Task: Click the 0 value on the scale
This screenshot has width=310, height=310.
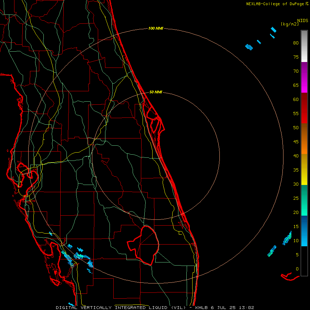Action: (297, 269)
